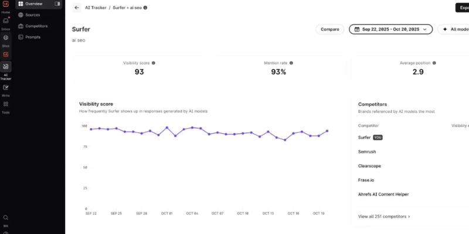Click the first data point above SEP 22
Image resolution: width=469 pixels, height=234 pixels.
(x=91, y=129)
